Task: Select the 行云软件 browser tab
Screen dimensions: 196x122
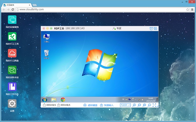Action: pyautogui.click(x=17, y=5)
